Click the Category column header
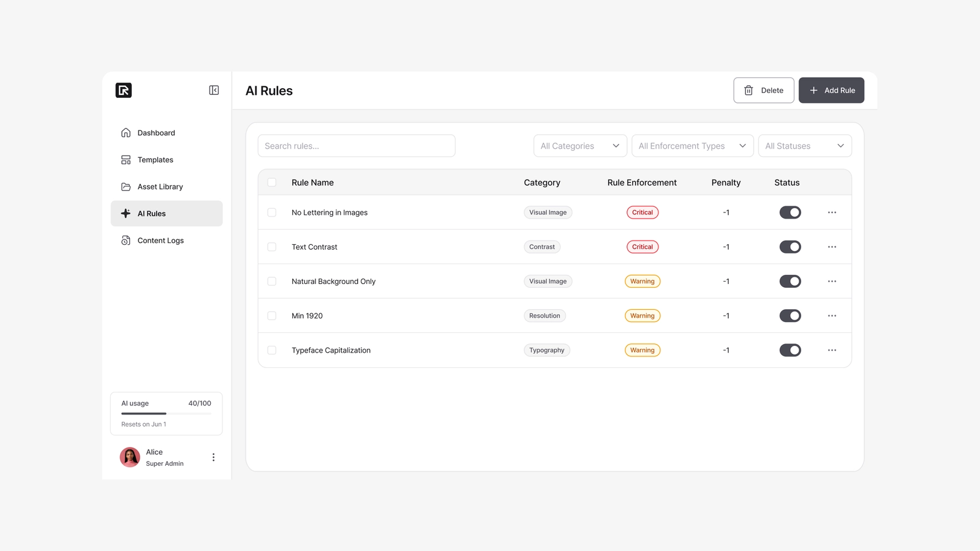The image size is (980, 551). (542, 182)
